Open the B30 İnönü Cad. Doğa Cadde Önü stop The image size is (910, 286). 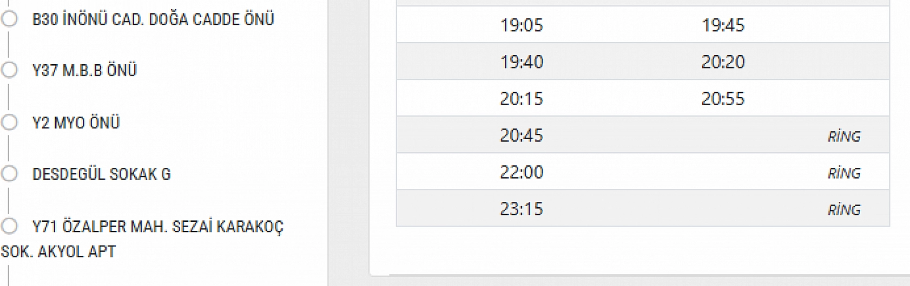click(153, 19)
